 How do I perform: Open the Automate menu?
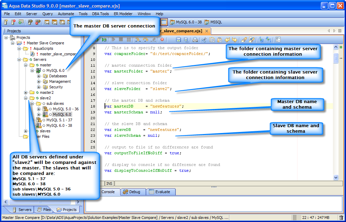click(66, 14)
